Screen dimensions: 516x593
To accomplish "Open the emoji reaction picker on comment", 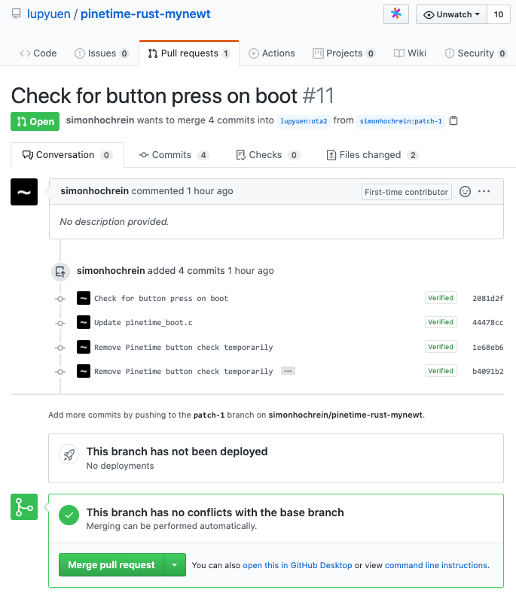I will [x=465, y=192].
